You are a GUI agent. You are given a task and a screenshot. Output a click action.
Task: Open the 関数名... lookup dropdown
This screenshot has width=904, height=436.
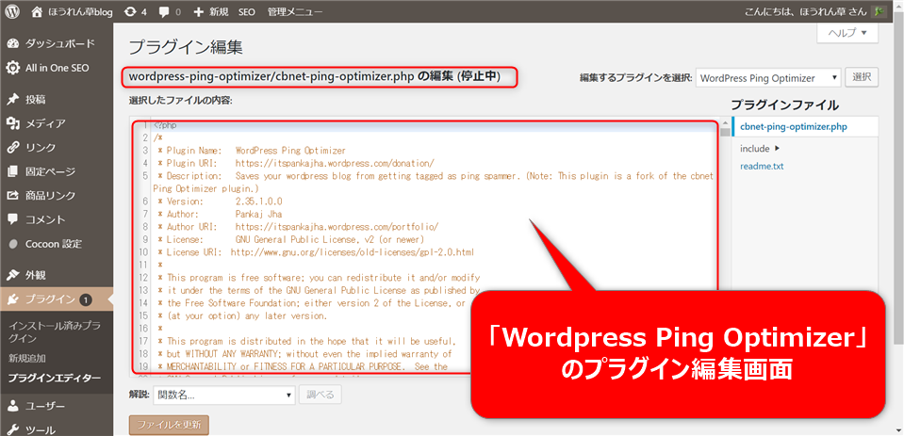point(224,396)
